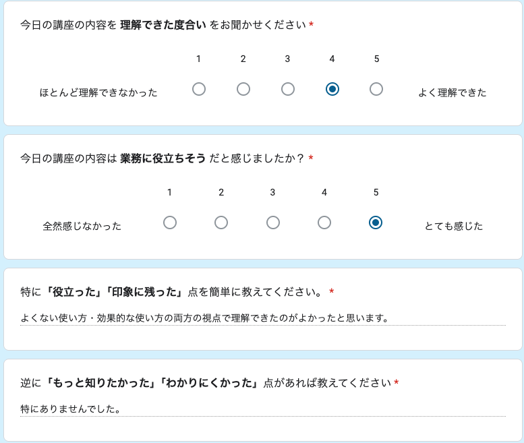The image size is (524, 443).
Task: Click selected rating 4 for 理解できた度合い
Action: [332, 89]
